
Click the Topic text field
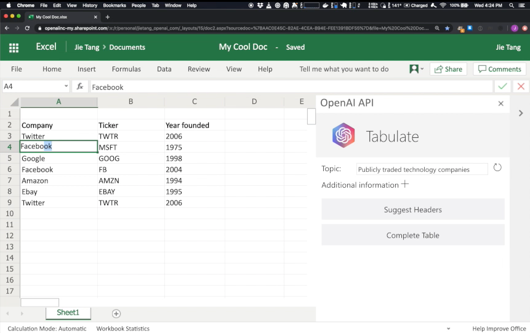tap(422, 169)
